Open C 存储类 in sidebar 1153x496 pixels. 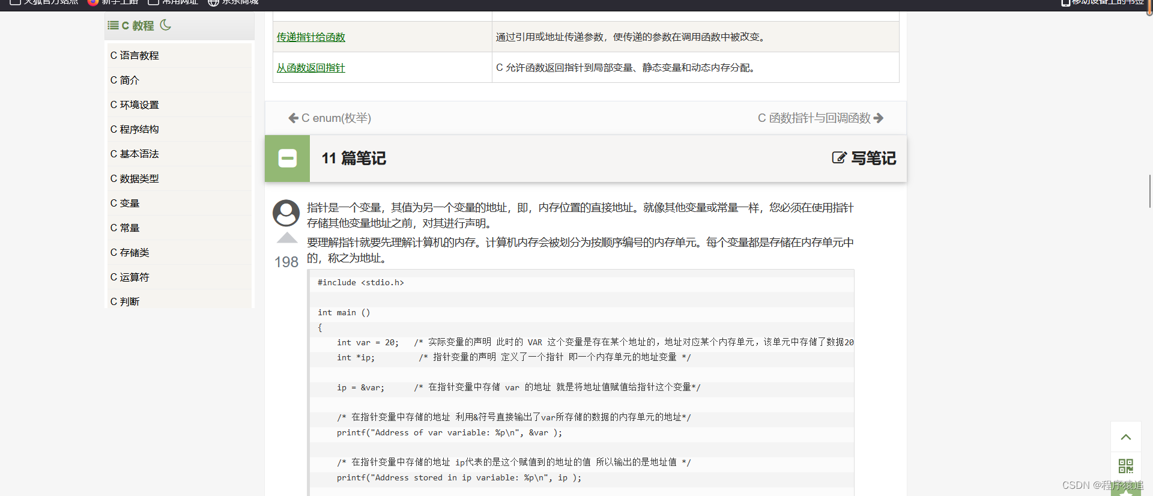tap(180, 252)
